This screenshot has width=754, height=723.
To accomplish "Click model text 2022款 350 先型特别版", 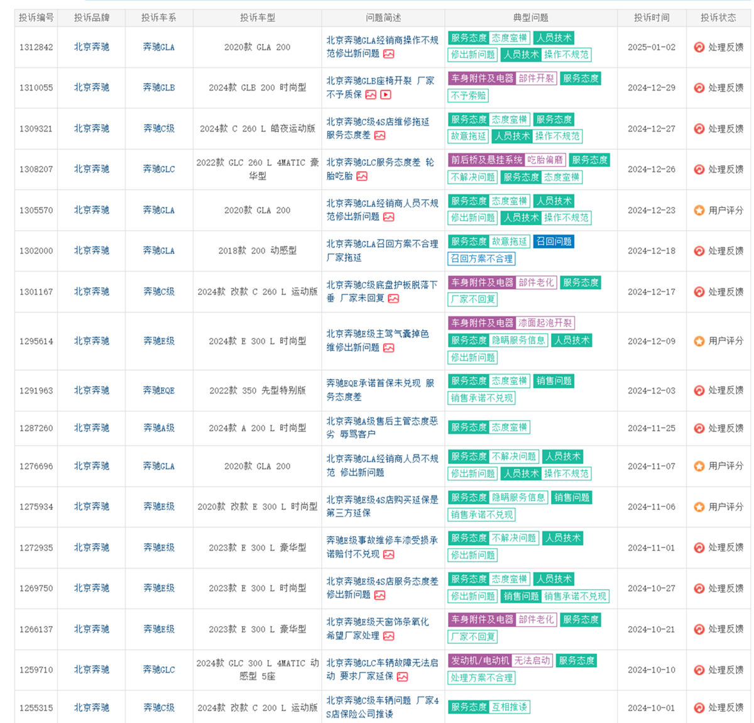I will click(258, 390).
